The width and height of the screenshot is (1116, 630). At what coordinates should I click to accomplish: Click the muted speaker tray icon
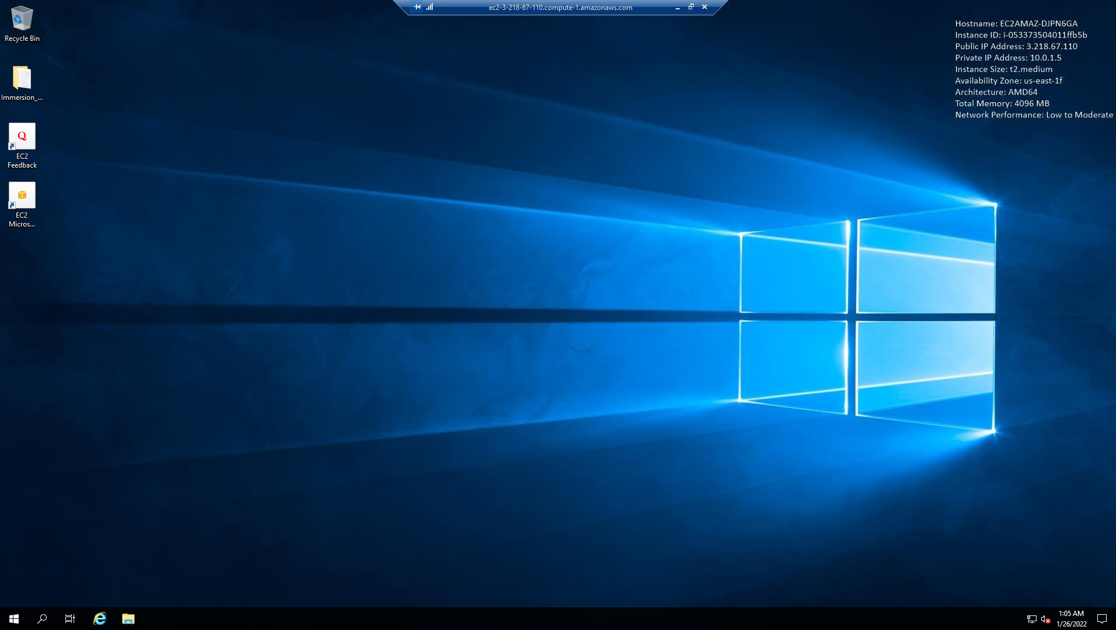pyautogui.click(x=1046, y=619)
